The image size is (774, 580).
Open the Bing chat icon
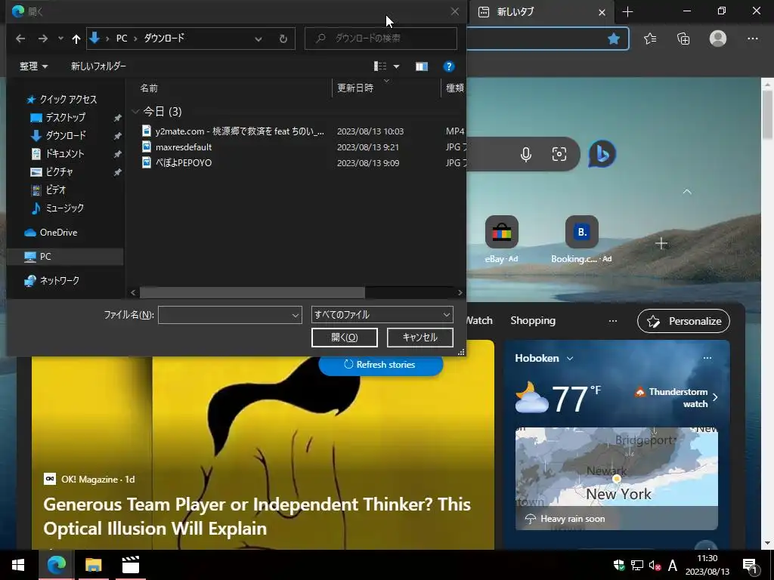[602, 154]
